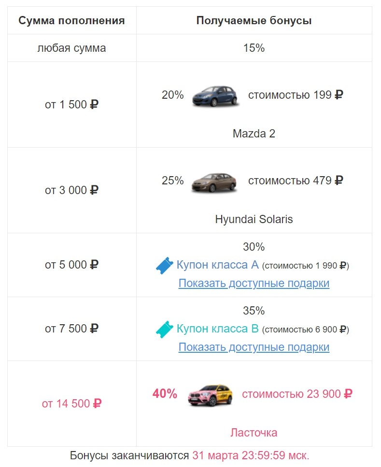Click the teal class B coupon icon
This screenshot has height=467, width=381.
click(x=164, y=330)
